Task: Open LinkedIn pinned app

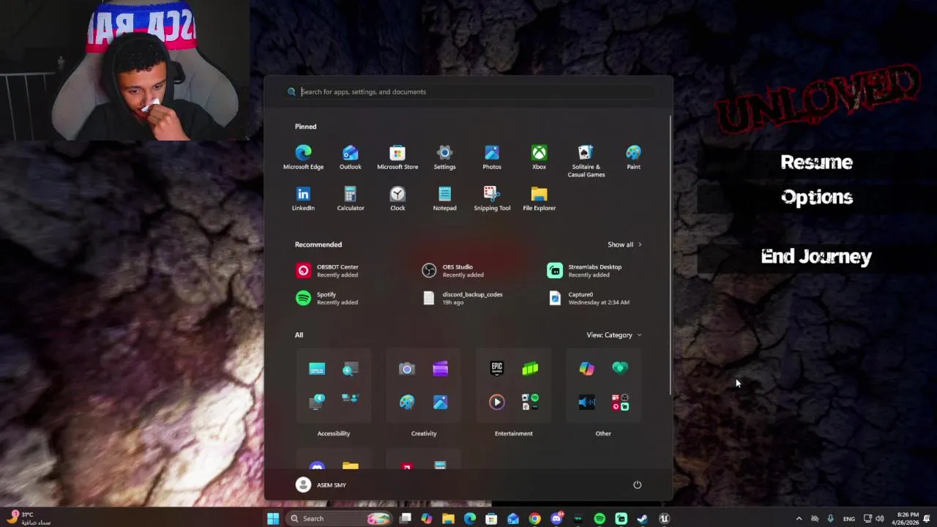Action: pyautogui.click(x=303, y=198)
